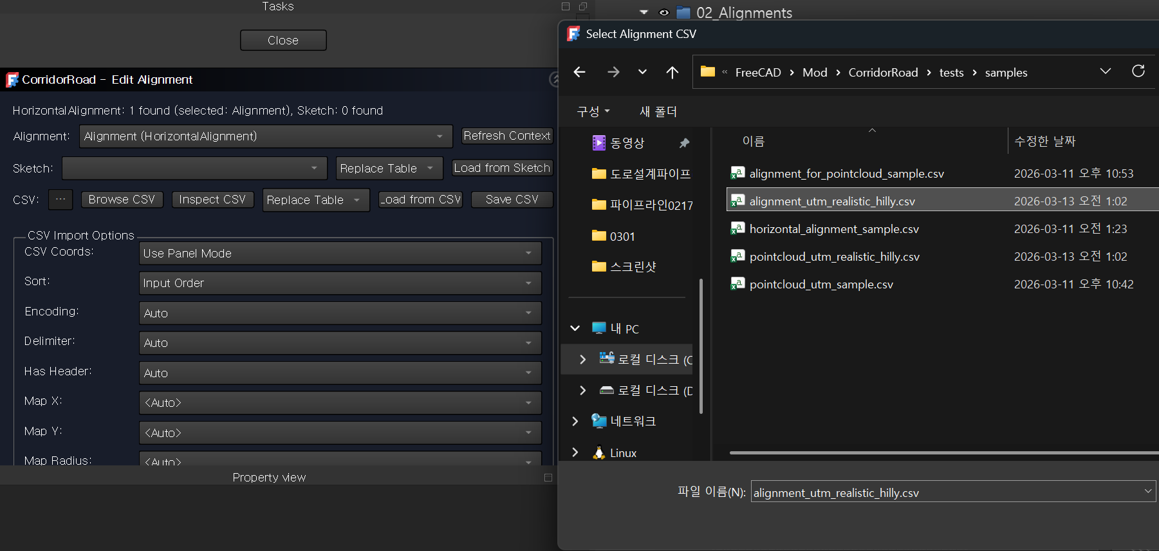Open sketch Replace Table dropdown
This screenshot has height=551, width=1159.
(389, 169)
